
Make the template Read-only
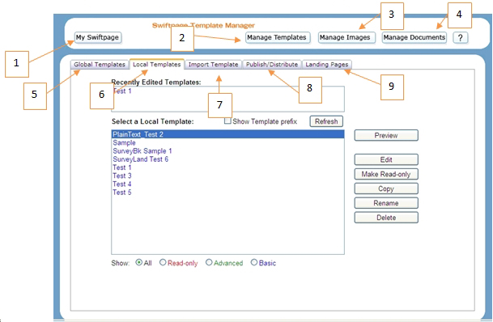[386, 174]
